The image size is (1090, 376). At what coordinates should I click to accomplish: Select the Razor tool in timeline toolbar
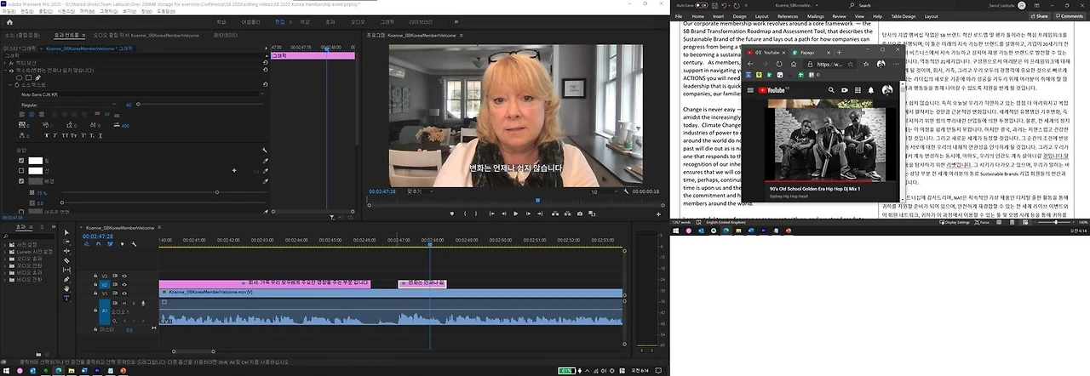coord(66,260)
